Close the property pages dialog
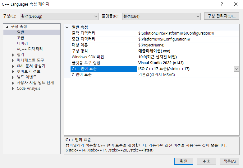The width and height of the screenshot is (243, 168). (236, 4)
